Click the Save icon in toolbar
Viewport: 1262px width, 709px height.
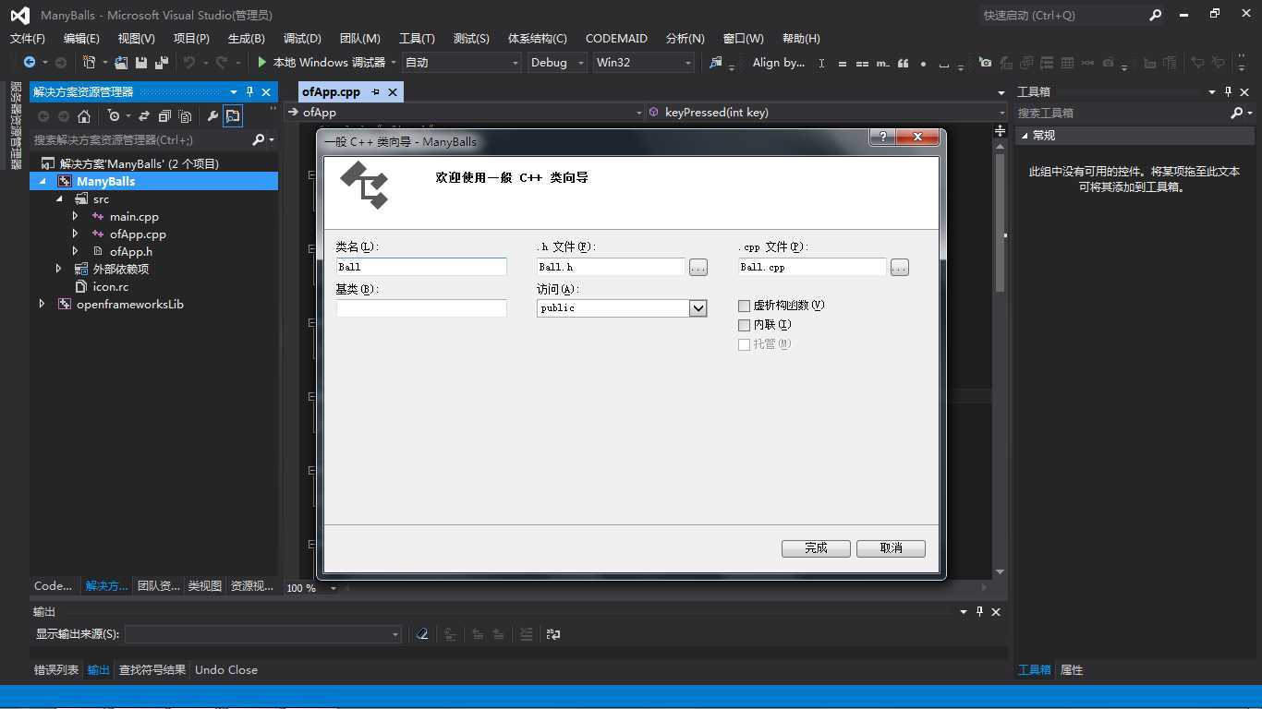[x=141, y=62]
